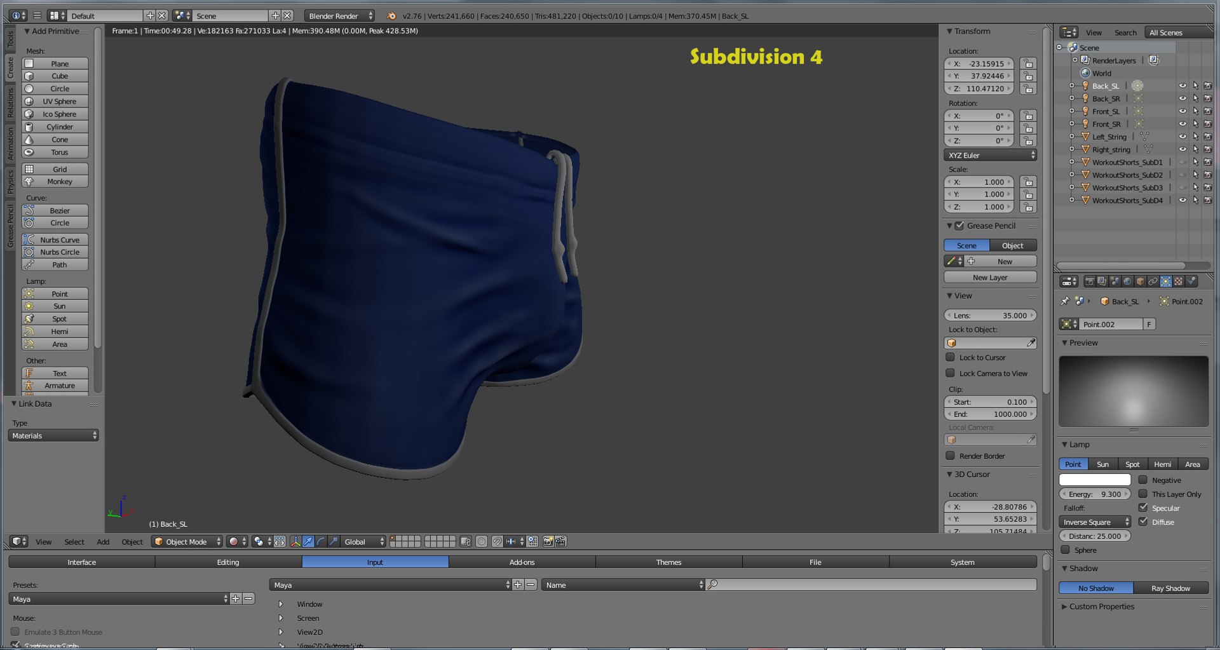This screenshot has width=1220, height=650.
Task: Click the OpenGL render active viewport icon
Action: click(548, 541)
